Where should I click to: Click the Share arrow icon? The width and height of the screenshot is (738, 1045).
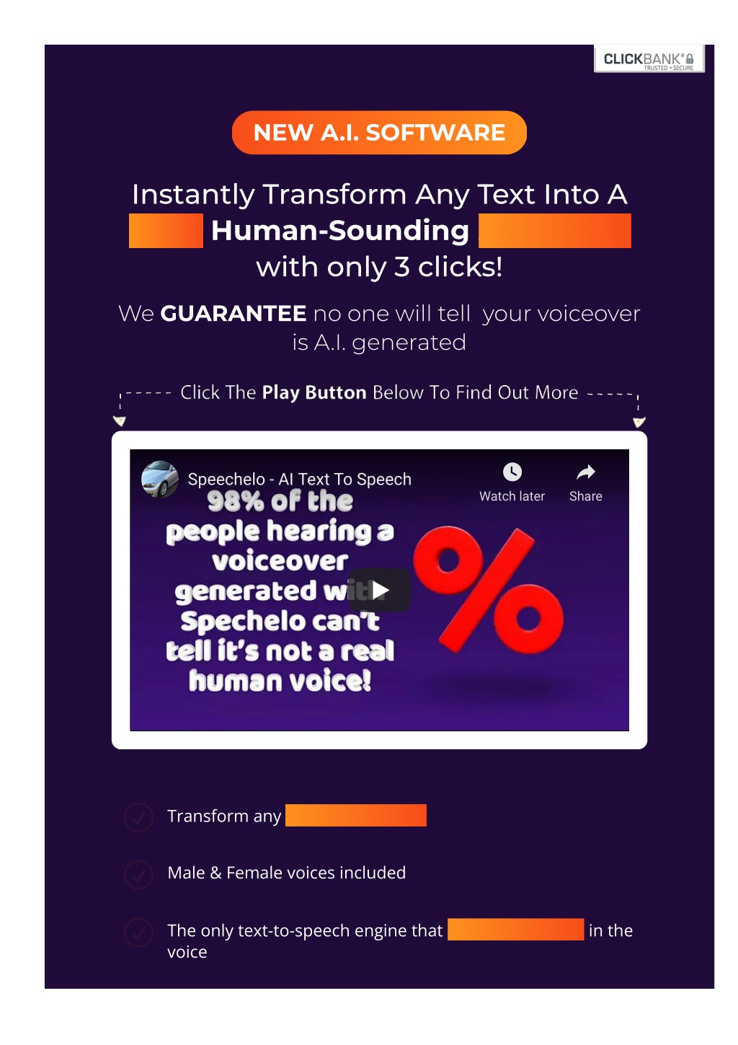(x=586, y=472)
